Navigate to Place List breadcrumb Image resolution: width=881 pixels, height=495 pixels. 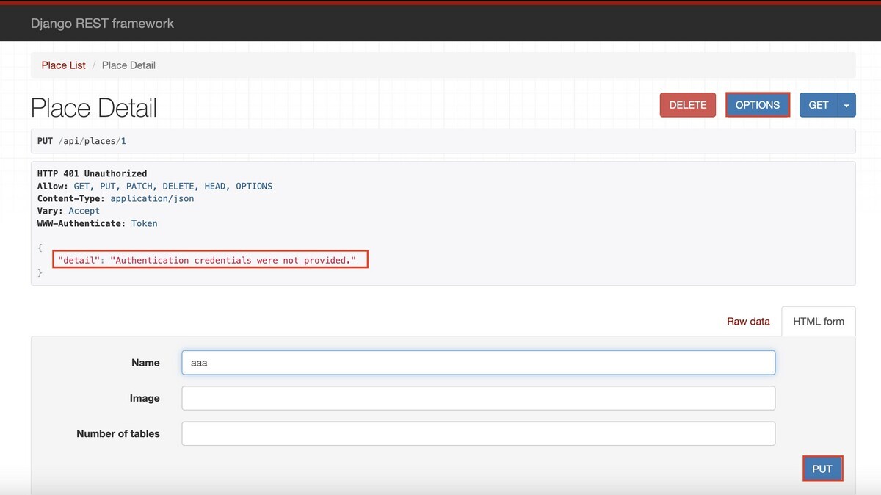point(63,65)
